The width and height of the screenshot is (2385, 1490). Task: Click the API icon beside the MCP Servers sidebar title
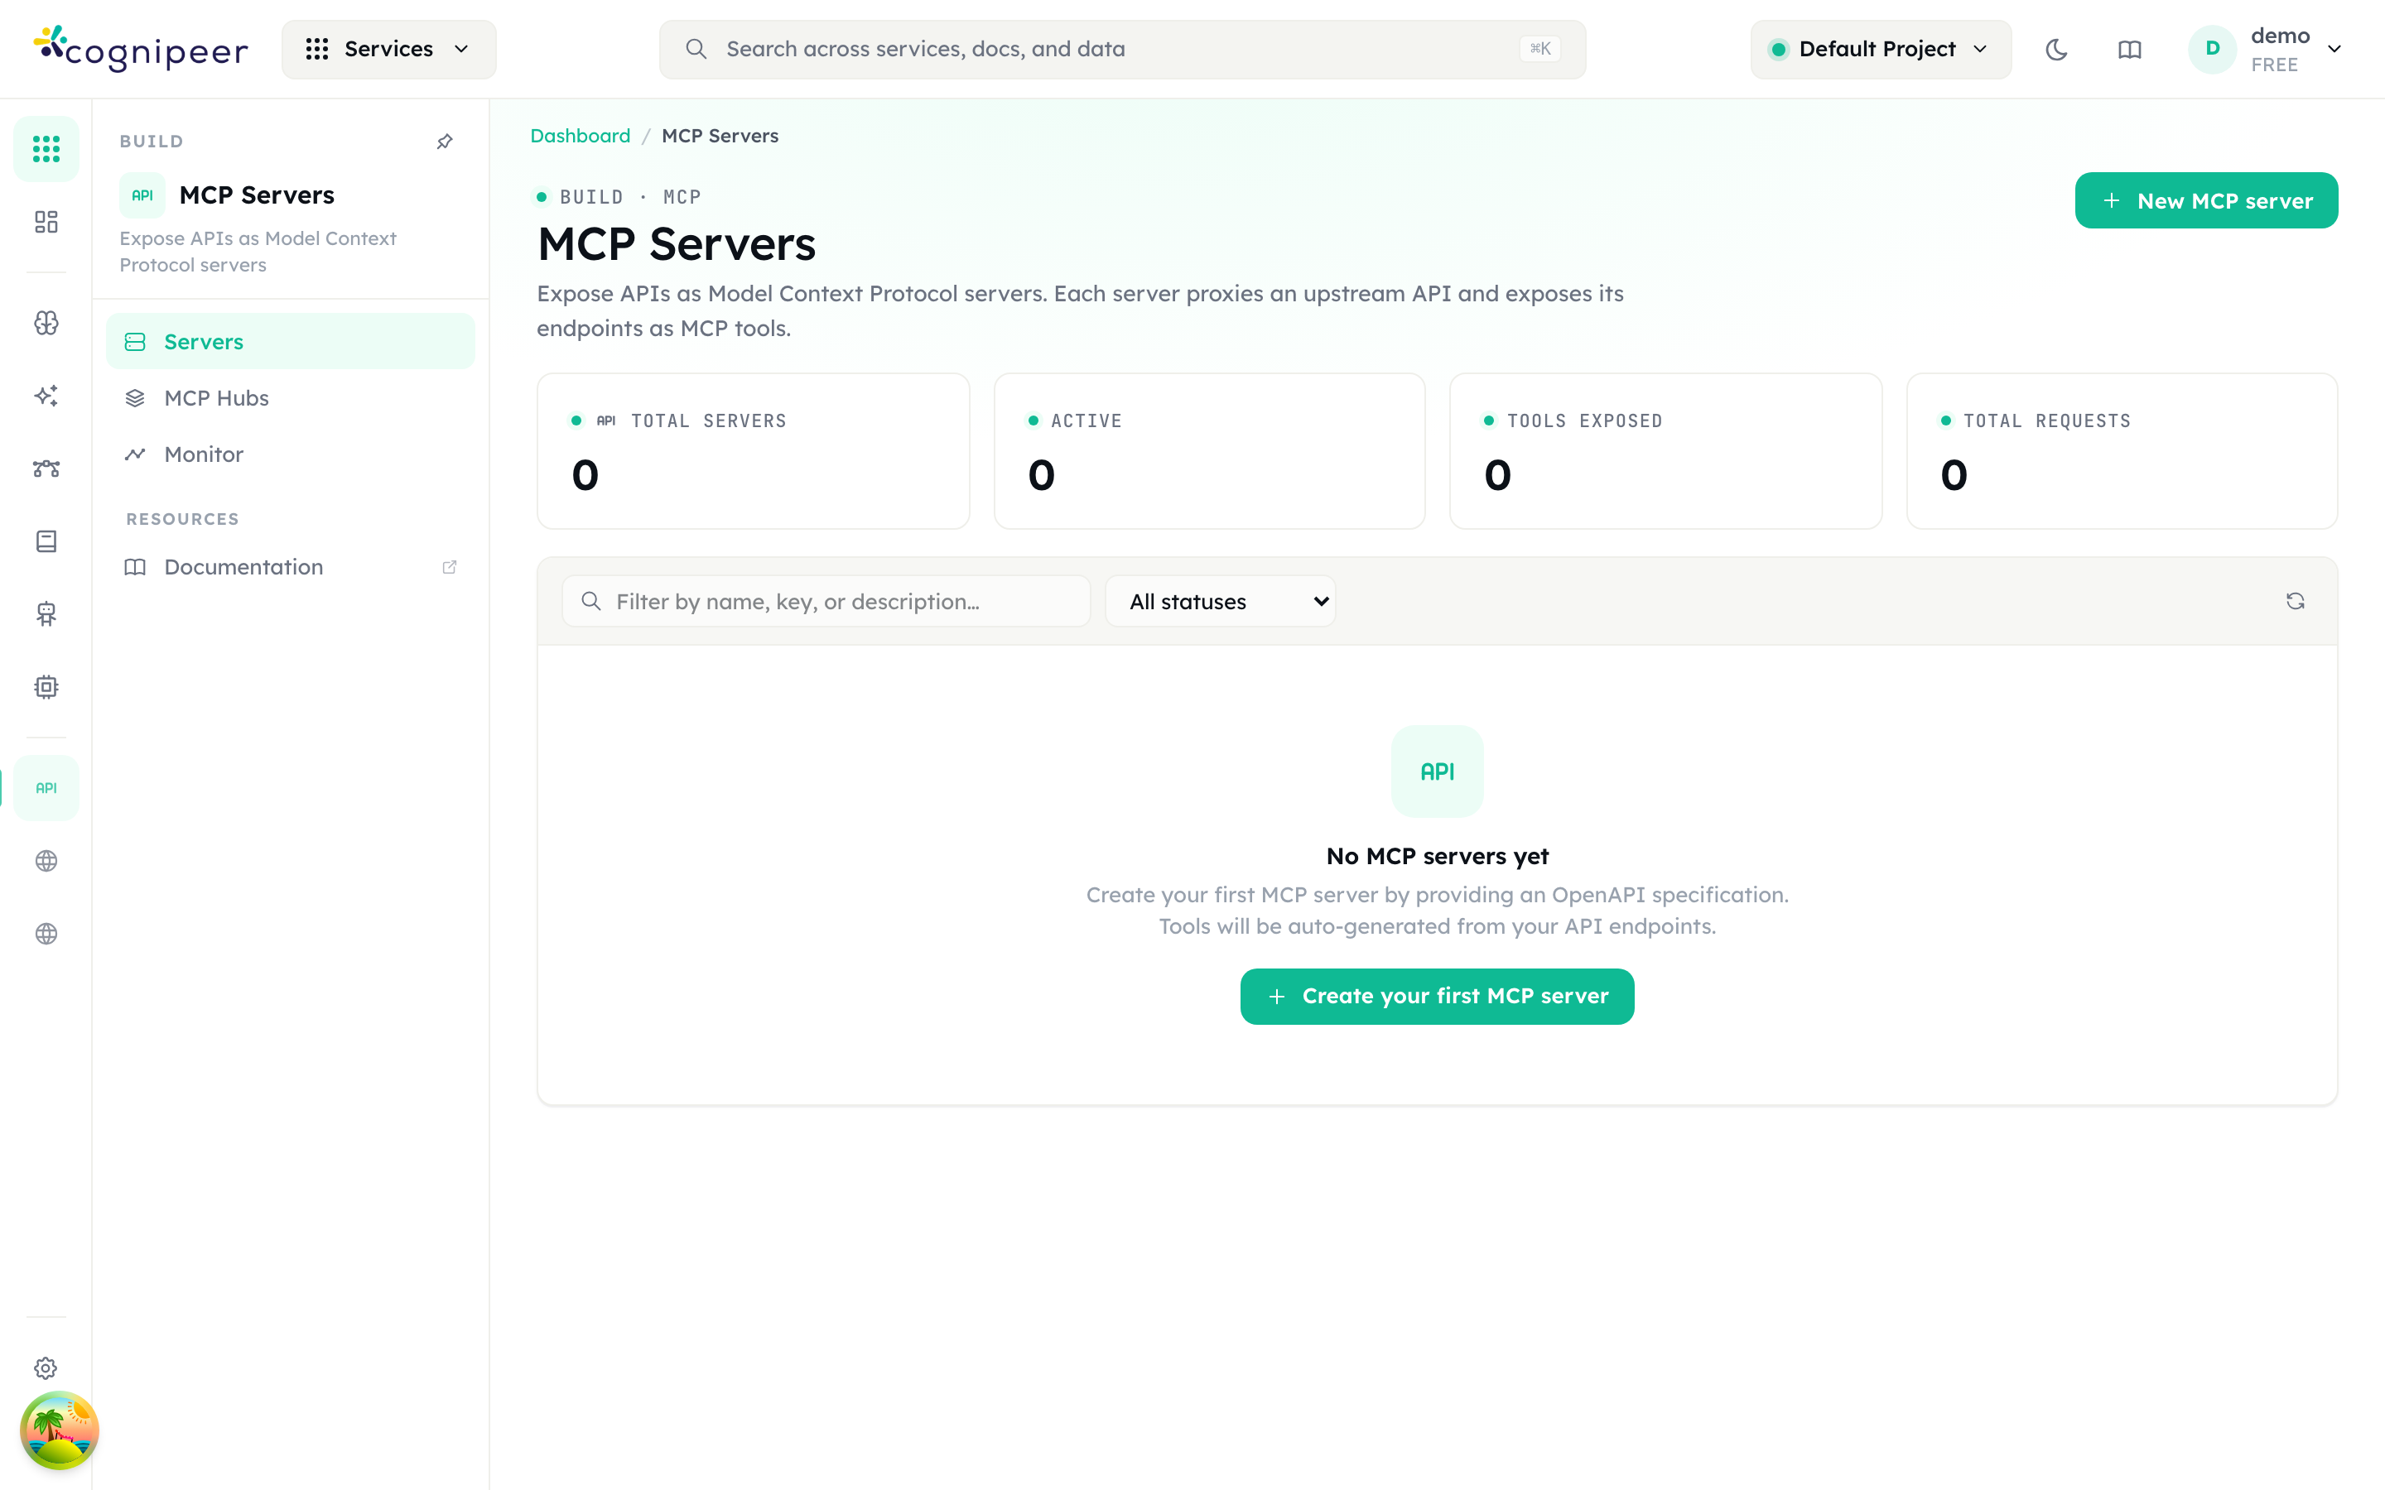[143, 195]
